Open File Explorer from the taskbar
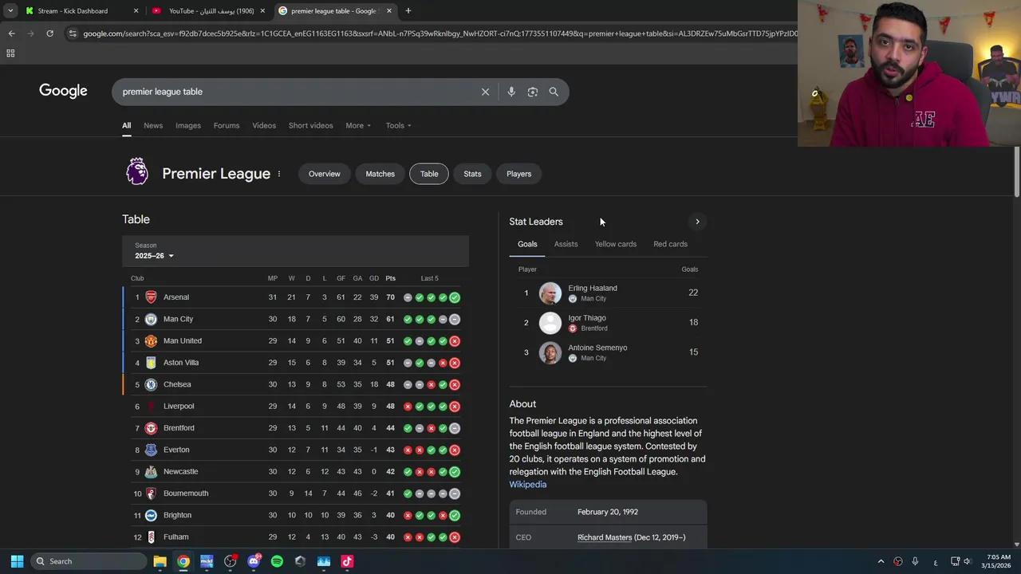 [x=160, y=561]
